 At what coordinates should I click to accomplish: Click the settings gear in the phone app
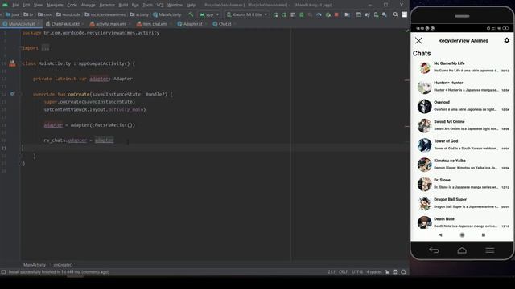point(506,40)
